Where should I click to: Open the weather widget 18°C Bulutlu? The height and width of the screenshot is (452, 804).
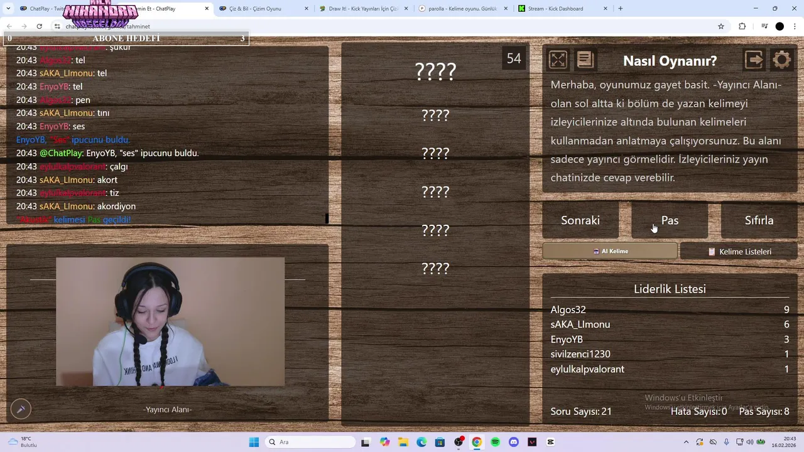tap(24, 442)
